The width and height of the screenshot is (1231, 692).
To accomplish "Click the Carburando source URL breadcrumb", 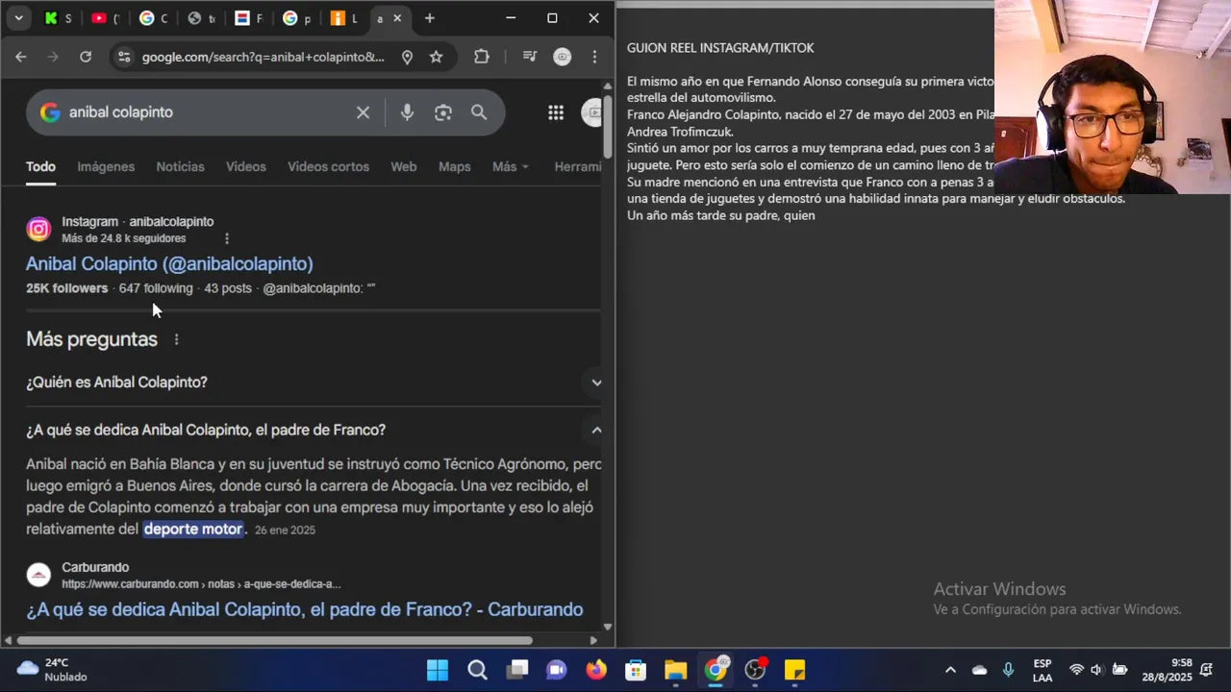I will (x=201, y=584).
